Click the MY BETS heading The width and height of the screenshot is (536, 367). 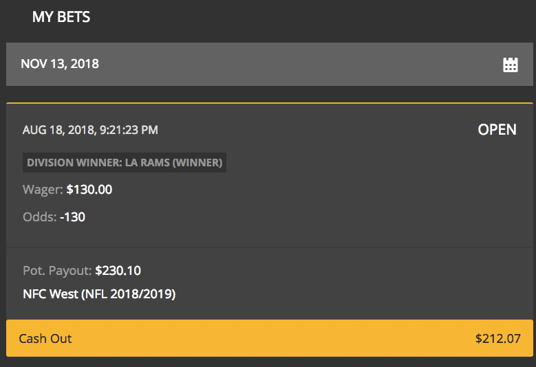click(61, 17)
